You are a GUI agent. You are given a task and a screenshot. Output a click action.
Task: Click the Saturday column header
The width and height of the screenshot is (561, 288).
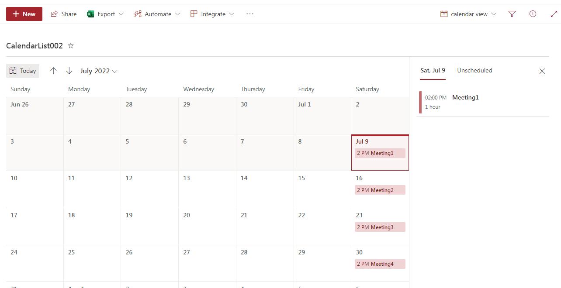(367, 89)
